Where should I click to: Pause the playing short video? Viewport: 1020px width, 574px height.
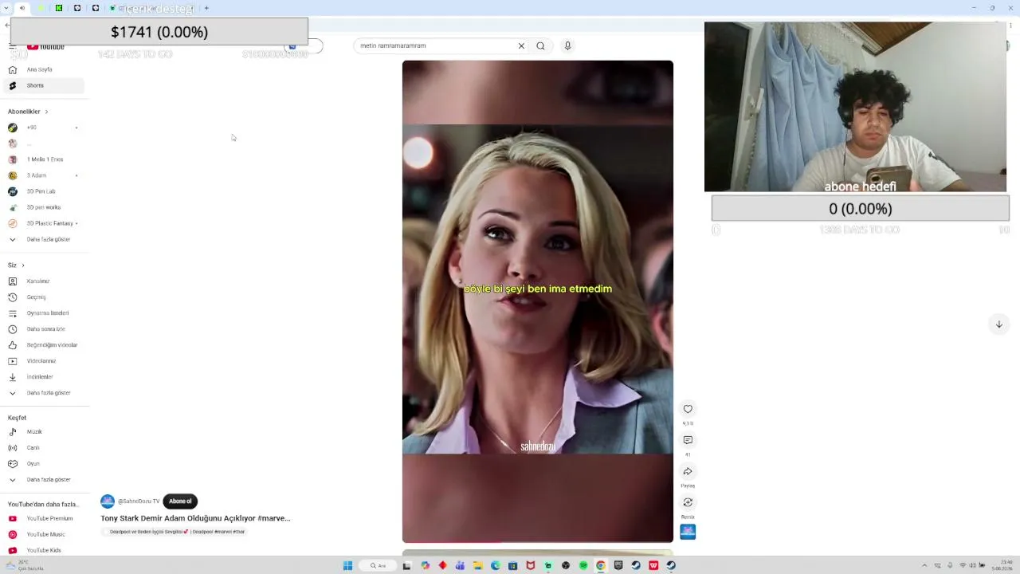click(x=538, y=301)
